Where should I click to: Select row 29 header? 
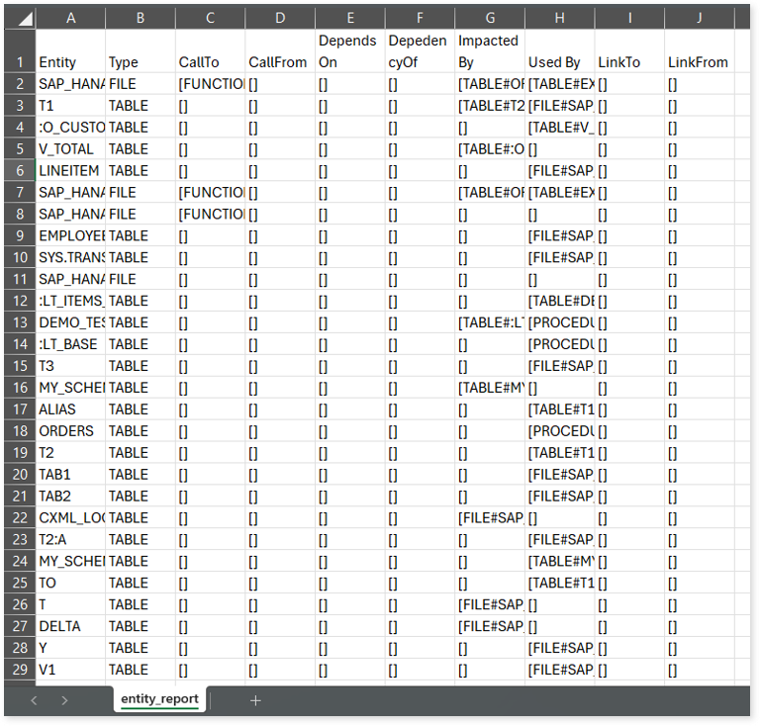coord(19,670)
